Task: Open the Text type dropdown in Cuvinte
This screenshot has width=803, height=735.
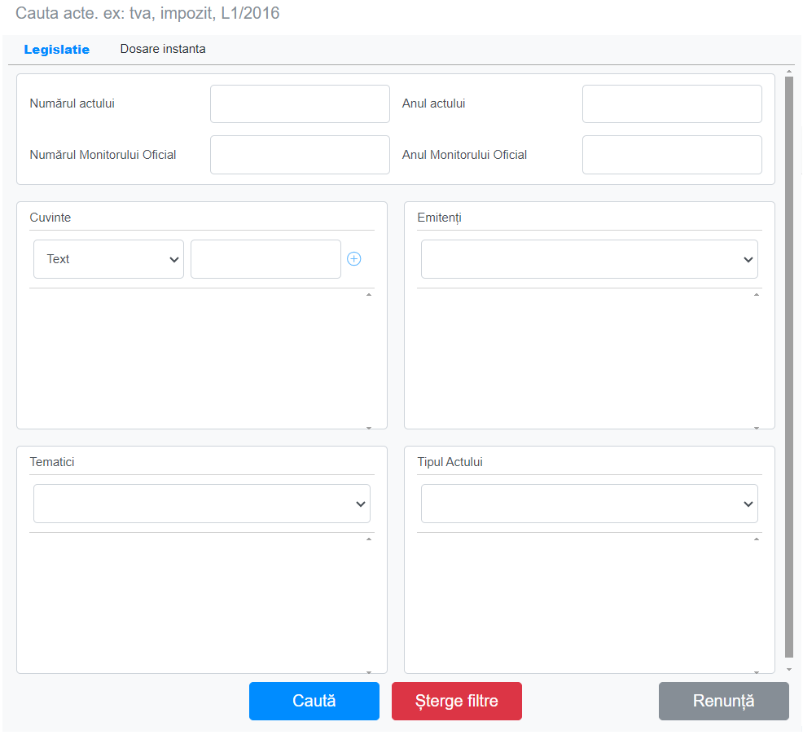Action: 108,259
